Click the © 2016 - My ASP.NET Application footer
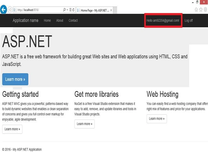 [22, 149]
